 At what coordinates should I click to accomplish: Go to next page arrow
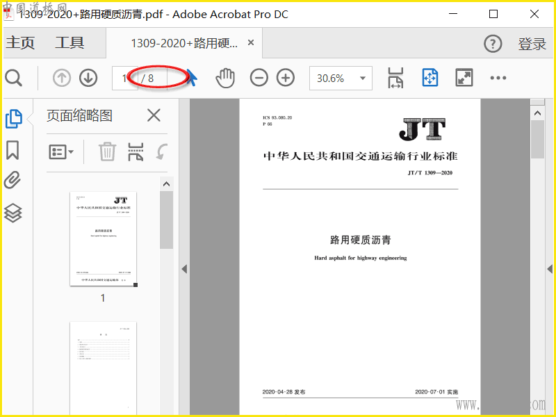coord(88,78)
